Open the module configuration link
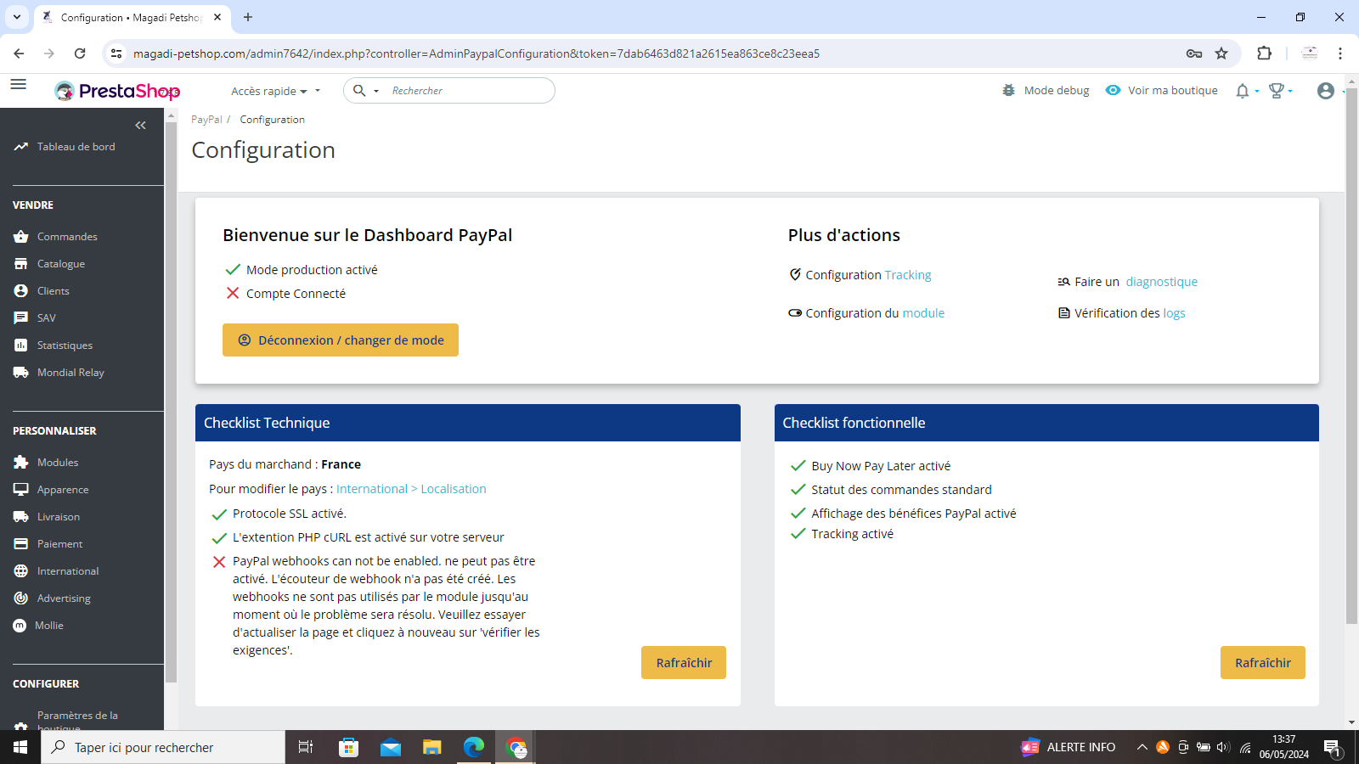Viewport: 1359px width, 764px height. [923, 313]
